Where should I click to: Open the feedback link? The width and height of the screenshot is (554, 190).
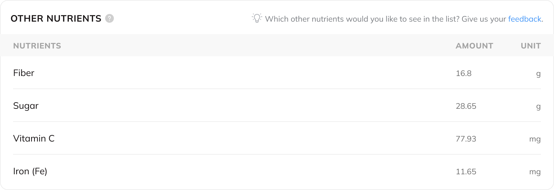pyautogui.click(x=524, y=19)
